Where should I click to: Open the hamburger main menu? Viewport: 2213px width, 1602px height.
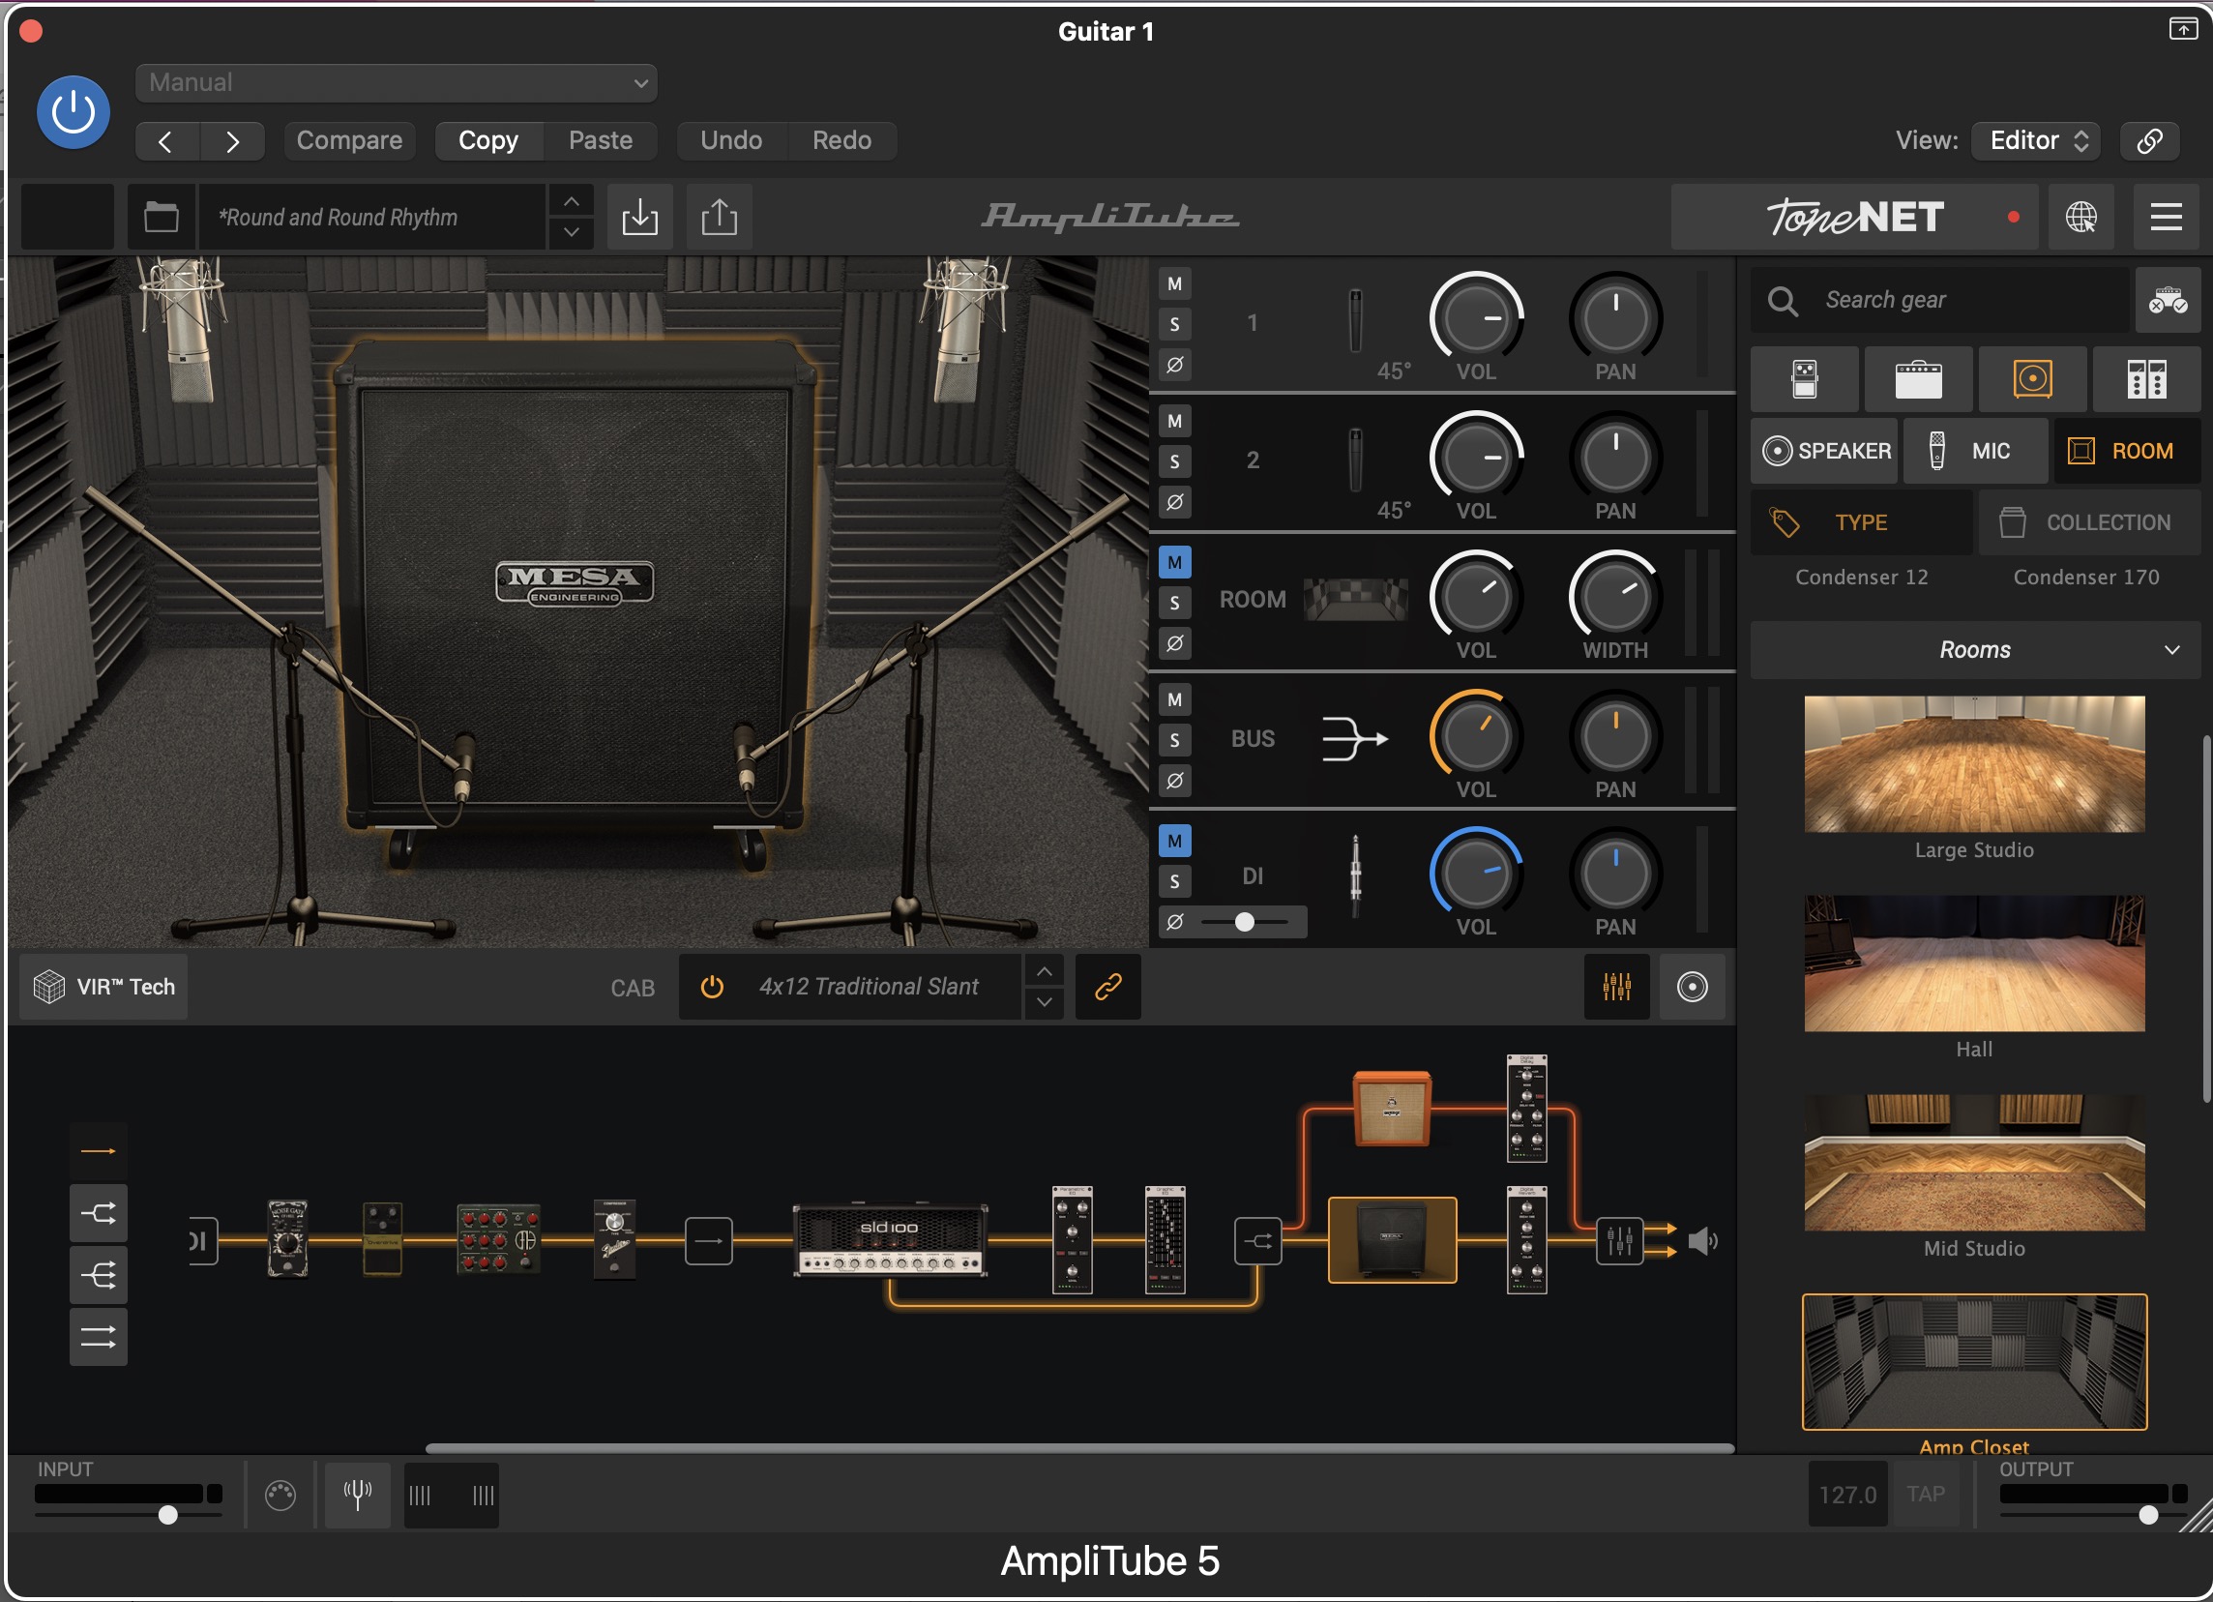(x=2167, y=217)
